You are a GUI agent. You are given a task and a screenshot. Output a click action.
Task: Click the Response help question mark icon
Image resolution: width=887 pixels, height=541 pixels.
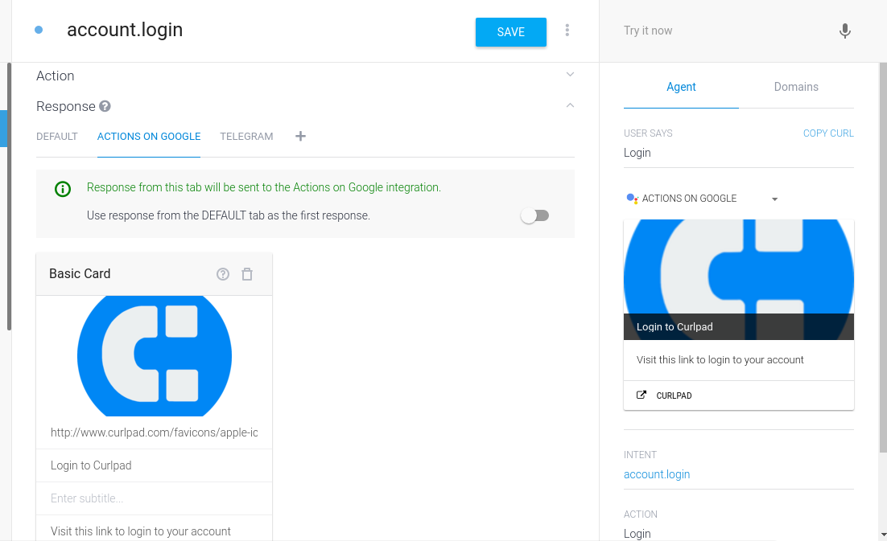(105, 106)
